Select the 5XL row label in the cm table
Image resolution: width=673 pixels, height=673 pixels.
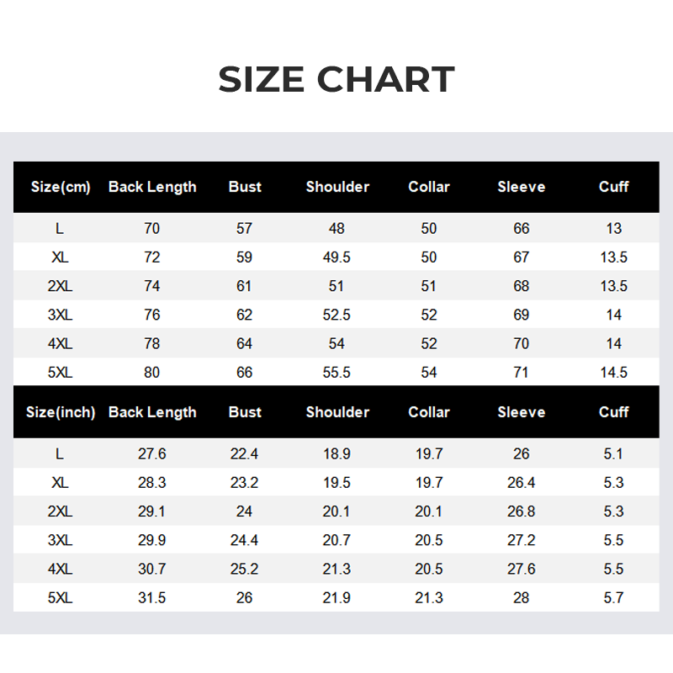[61, 373]
